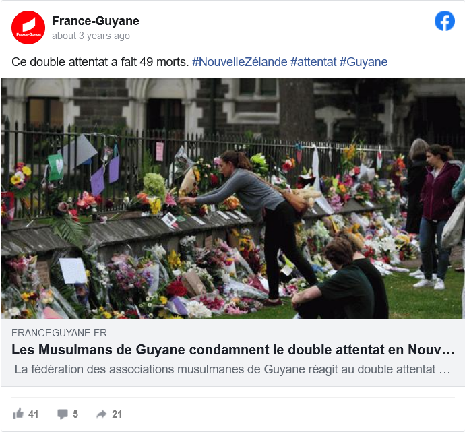The width and height of the screenshot is (465, 432).
Task: Click the France-Guyane red profile avatar
Action: [x=28, y=28]
